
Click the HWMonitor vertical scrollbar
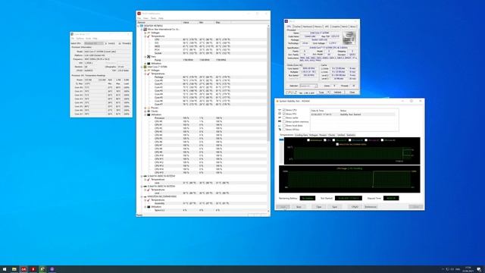(x=268, y=83)
